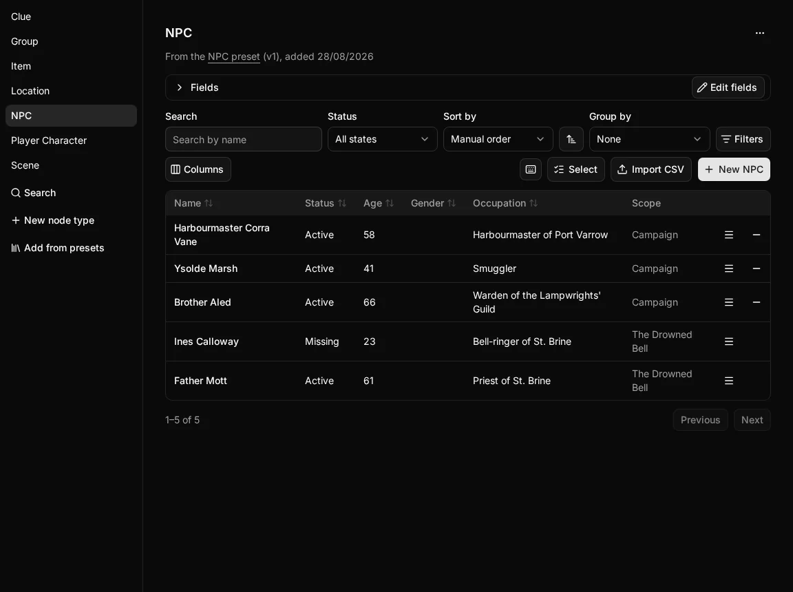Image resolution: width=793 pixels, height=592 pixels.
Task: Open the three-dot page options menu
Action: click(x=760, y=33)
